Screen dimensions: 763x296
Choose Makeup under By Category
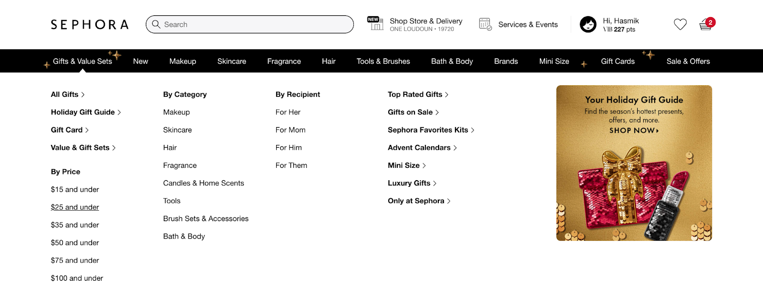[x=176, y=112]
